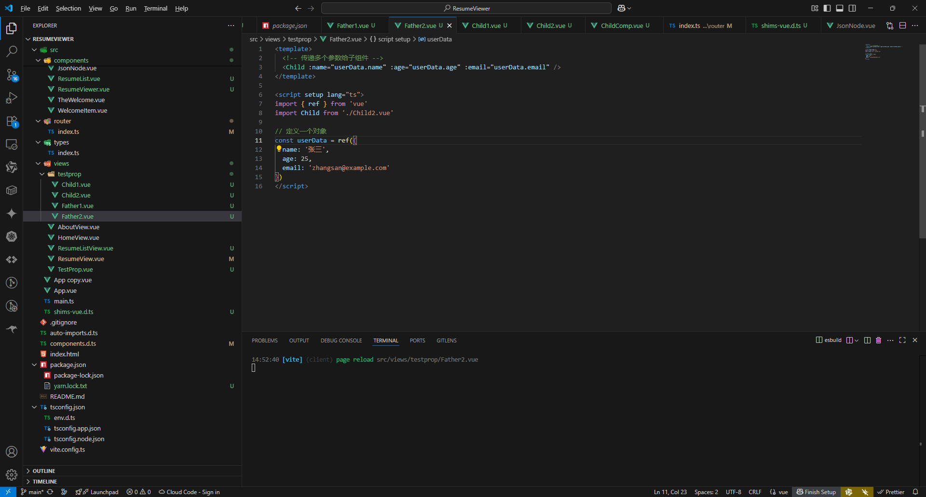
Task: Split the terminal
Action: [867, 340]
